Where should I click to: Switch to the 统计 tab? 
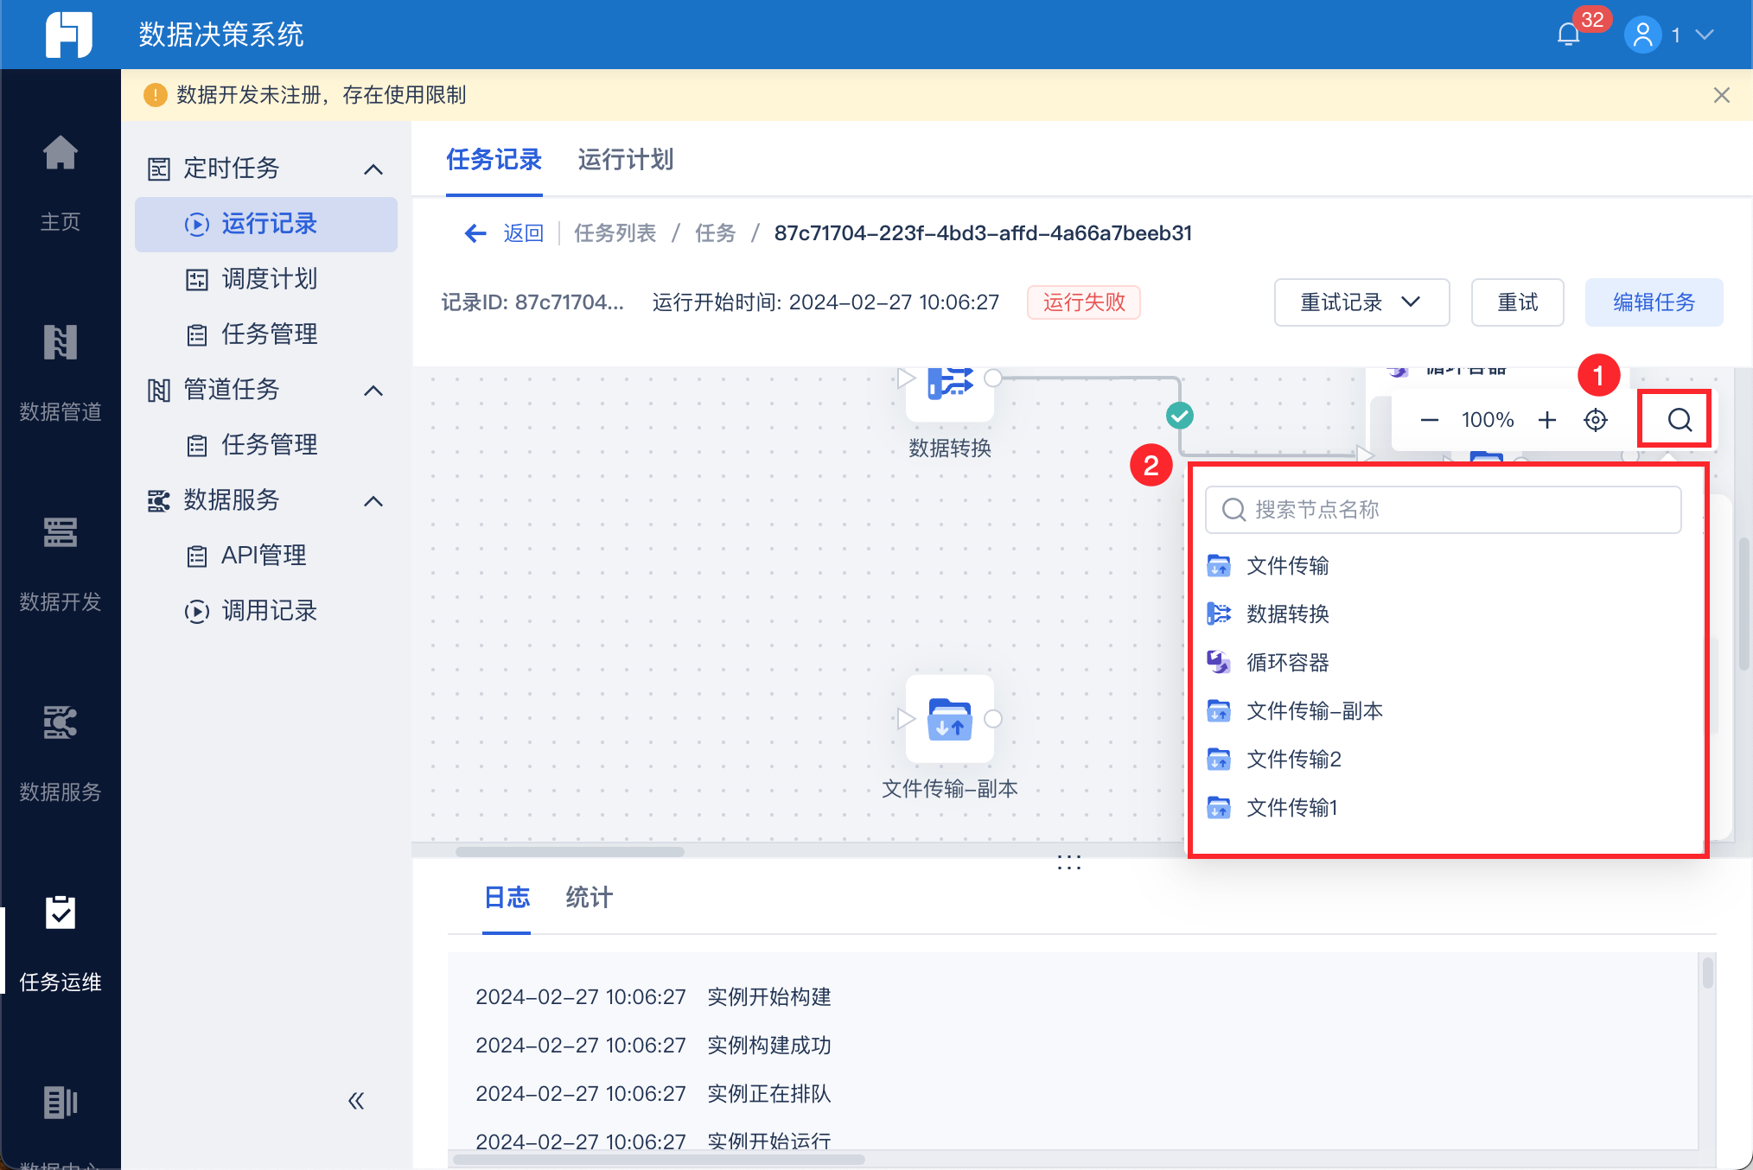click(x=589, y=898)
